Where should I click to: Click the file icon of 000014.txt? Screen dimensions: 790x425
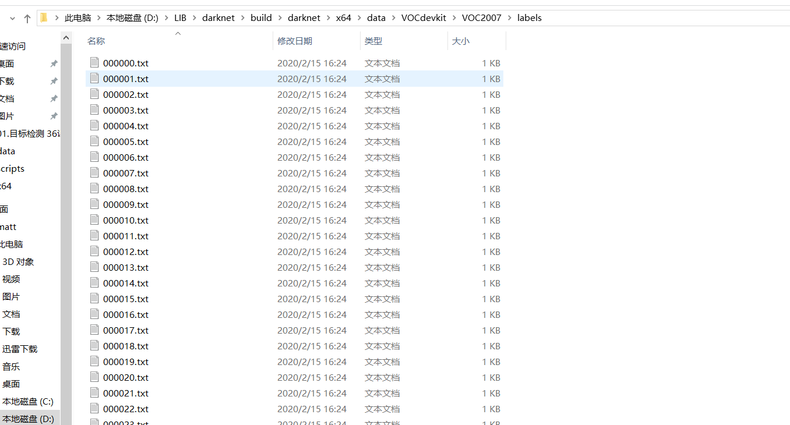pos(94,282)
